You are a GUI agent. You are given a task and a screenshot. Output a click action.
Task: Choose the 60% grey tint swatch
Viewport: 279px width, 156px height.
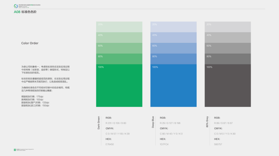(228, 48)
